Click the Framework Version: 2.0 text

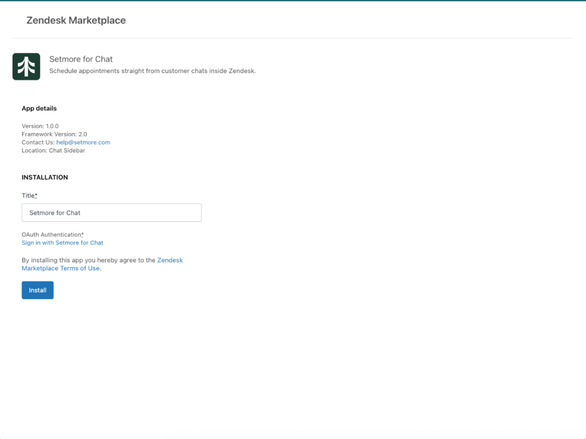tap(54, 134)
